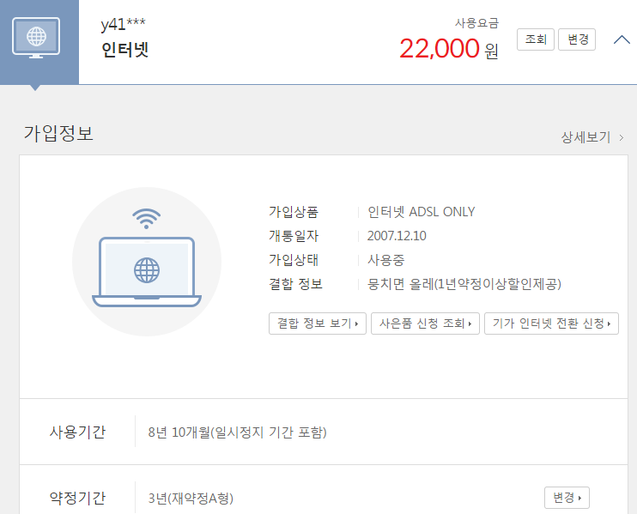Click the 3년(재약정A형) contract term text
The height and width of the screenshot is (514, 637).
point(191,499)
